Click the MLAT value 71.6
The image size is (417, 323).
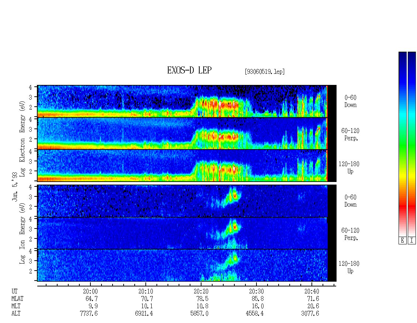click(x=313, y=299)
